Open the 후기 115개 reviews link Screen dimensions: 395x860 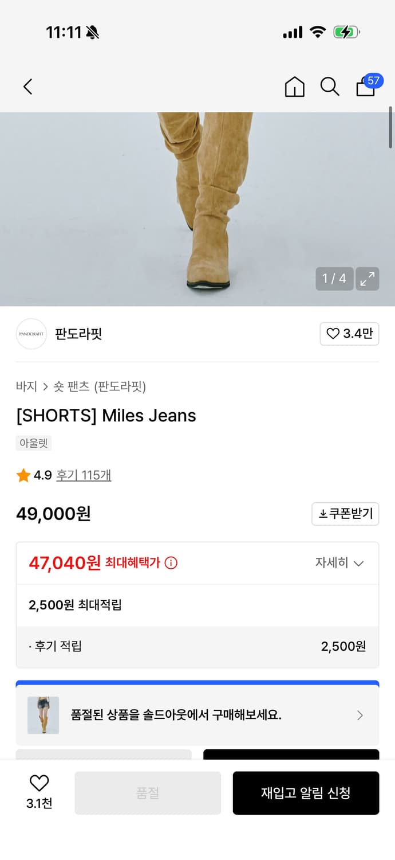pos(84,475)
